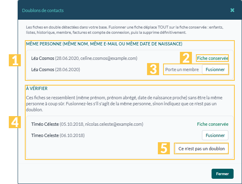Image resolution: width=242 pixels, height=184 pixels.
Task: Click the Doublons de contacts title
Action: tap(43, 10)
